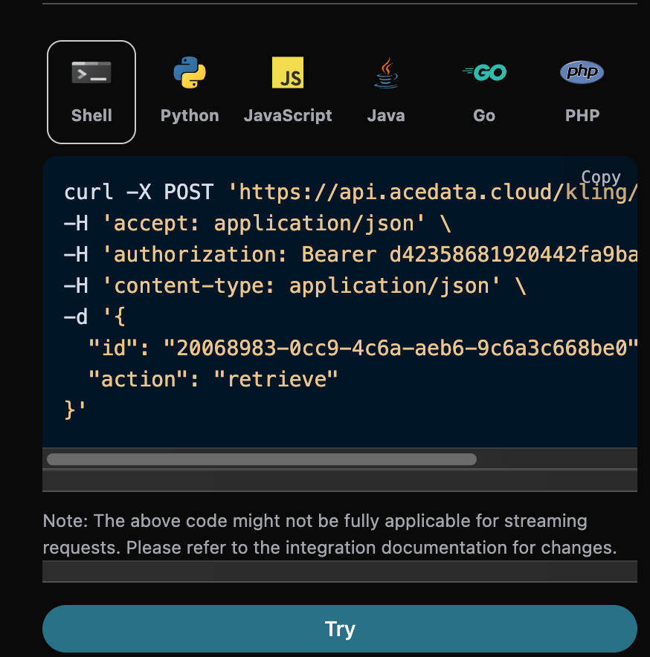
Task: Copy the code snippet with Copy button
Action: (x=600, y=177)
